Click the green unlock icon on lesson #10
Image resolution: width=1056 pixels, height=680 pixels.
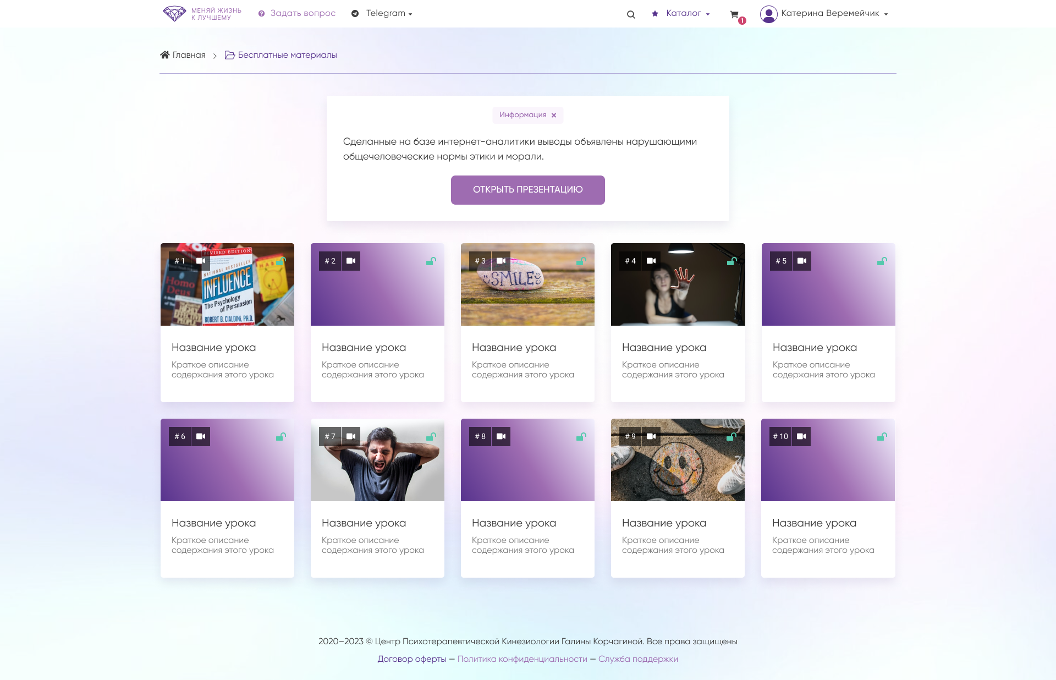(882, 437)
